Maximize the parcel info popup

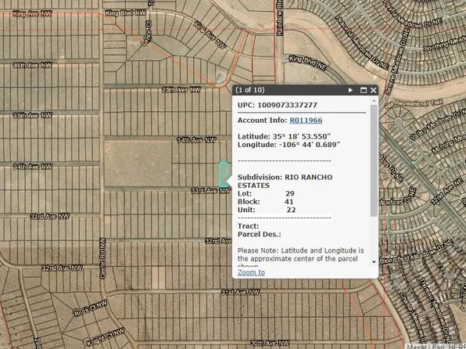click(363, 90)
